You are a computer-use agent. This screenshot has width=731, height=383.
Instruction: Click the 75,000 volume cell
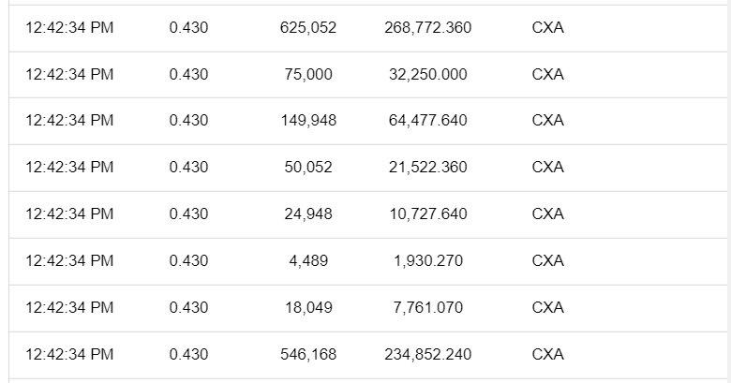(308, 75)
